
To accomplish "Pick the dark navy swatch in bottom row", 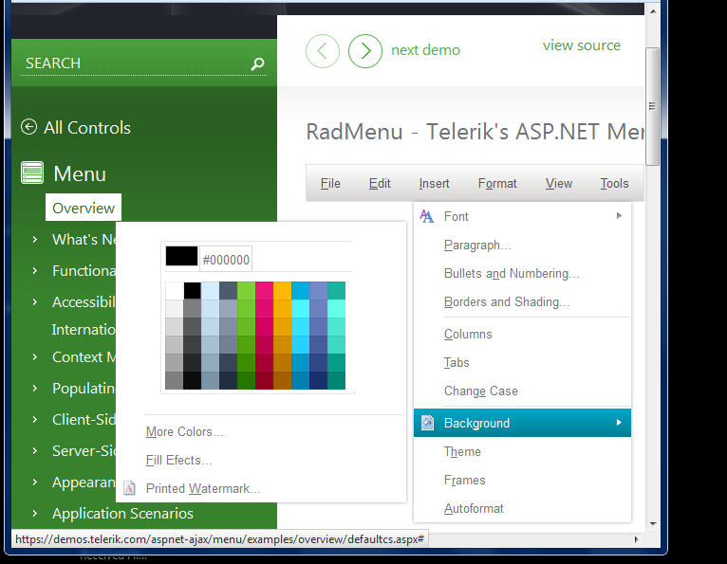I will [318, 381].
